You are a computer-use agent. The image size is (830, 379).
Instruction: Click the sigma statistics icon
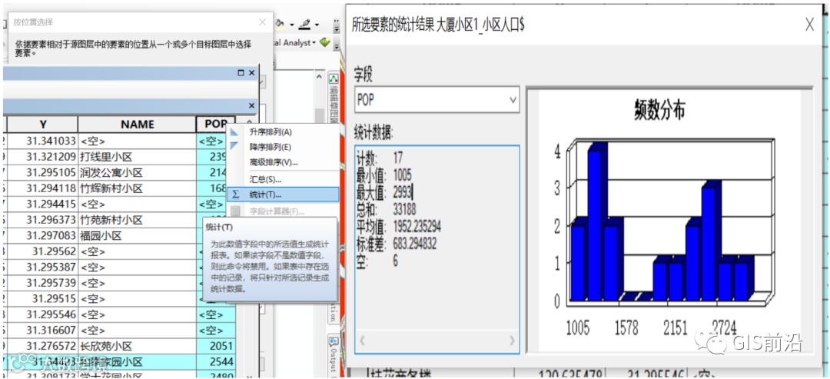236,194
